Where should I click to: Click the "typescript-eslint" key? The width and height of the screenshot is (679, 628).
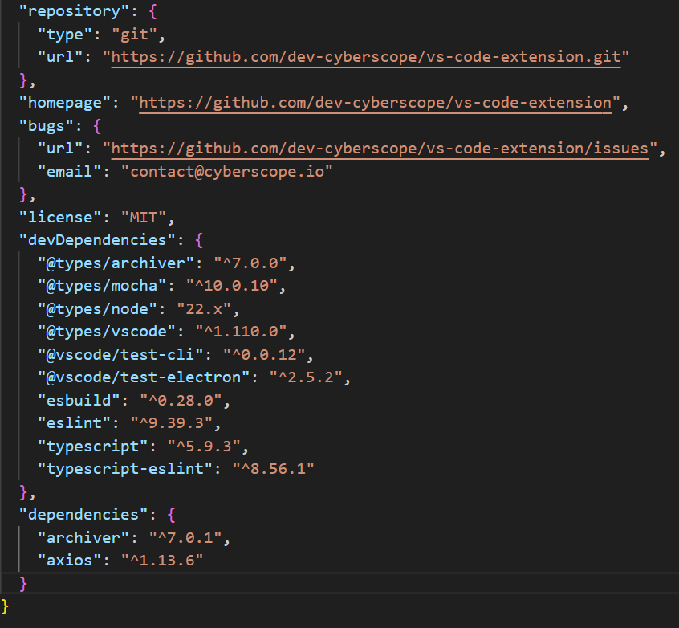125,469
